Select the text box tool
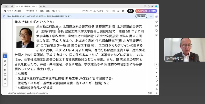Image resolution: width=205 pixels, height=104 pixels. pyautogui.click(x=5, y=75)
